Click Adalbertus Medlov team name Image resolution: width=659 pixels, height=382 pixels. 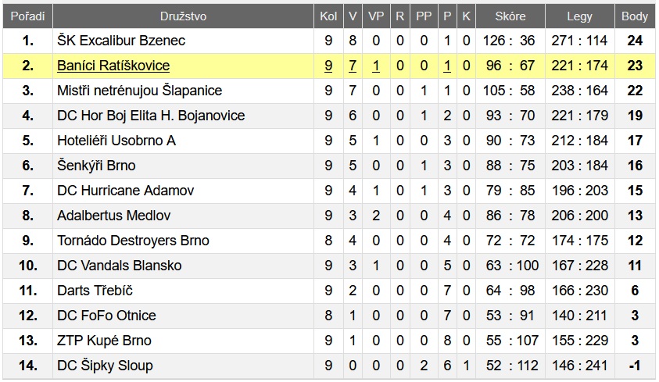(114, 216)
